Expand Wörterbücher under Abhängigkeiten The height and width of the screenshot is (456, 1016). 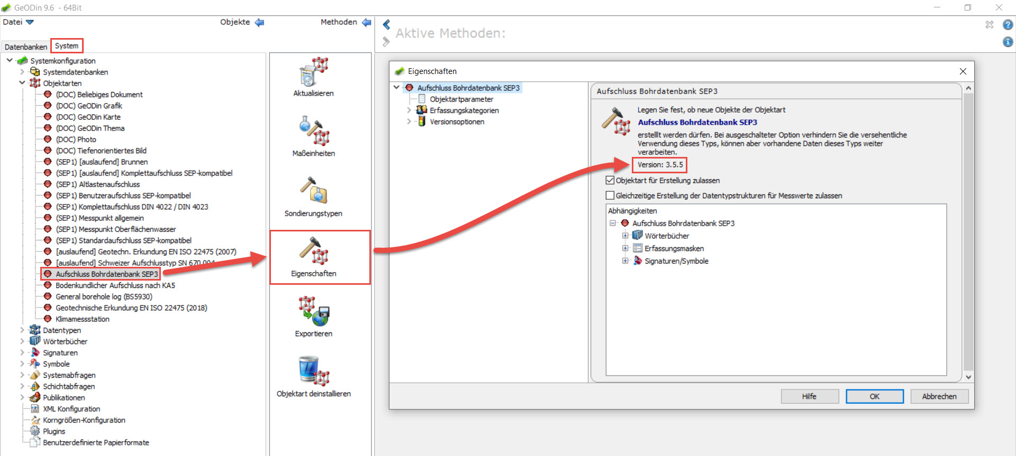coord(625,236)
